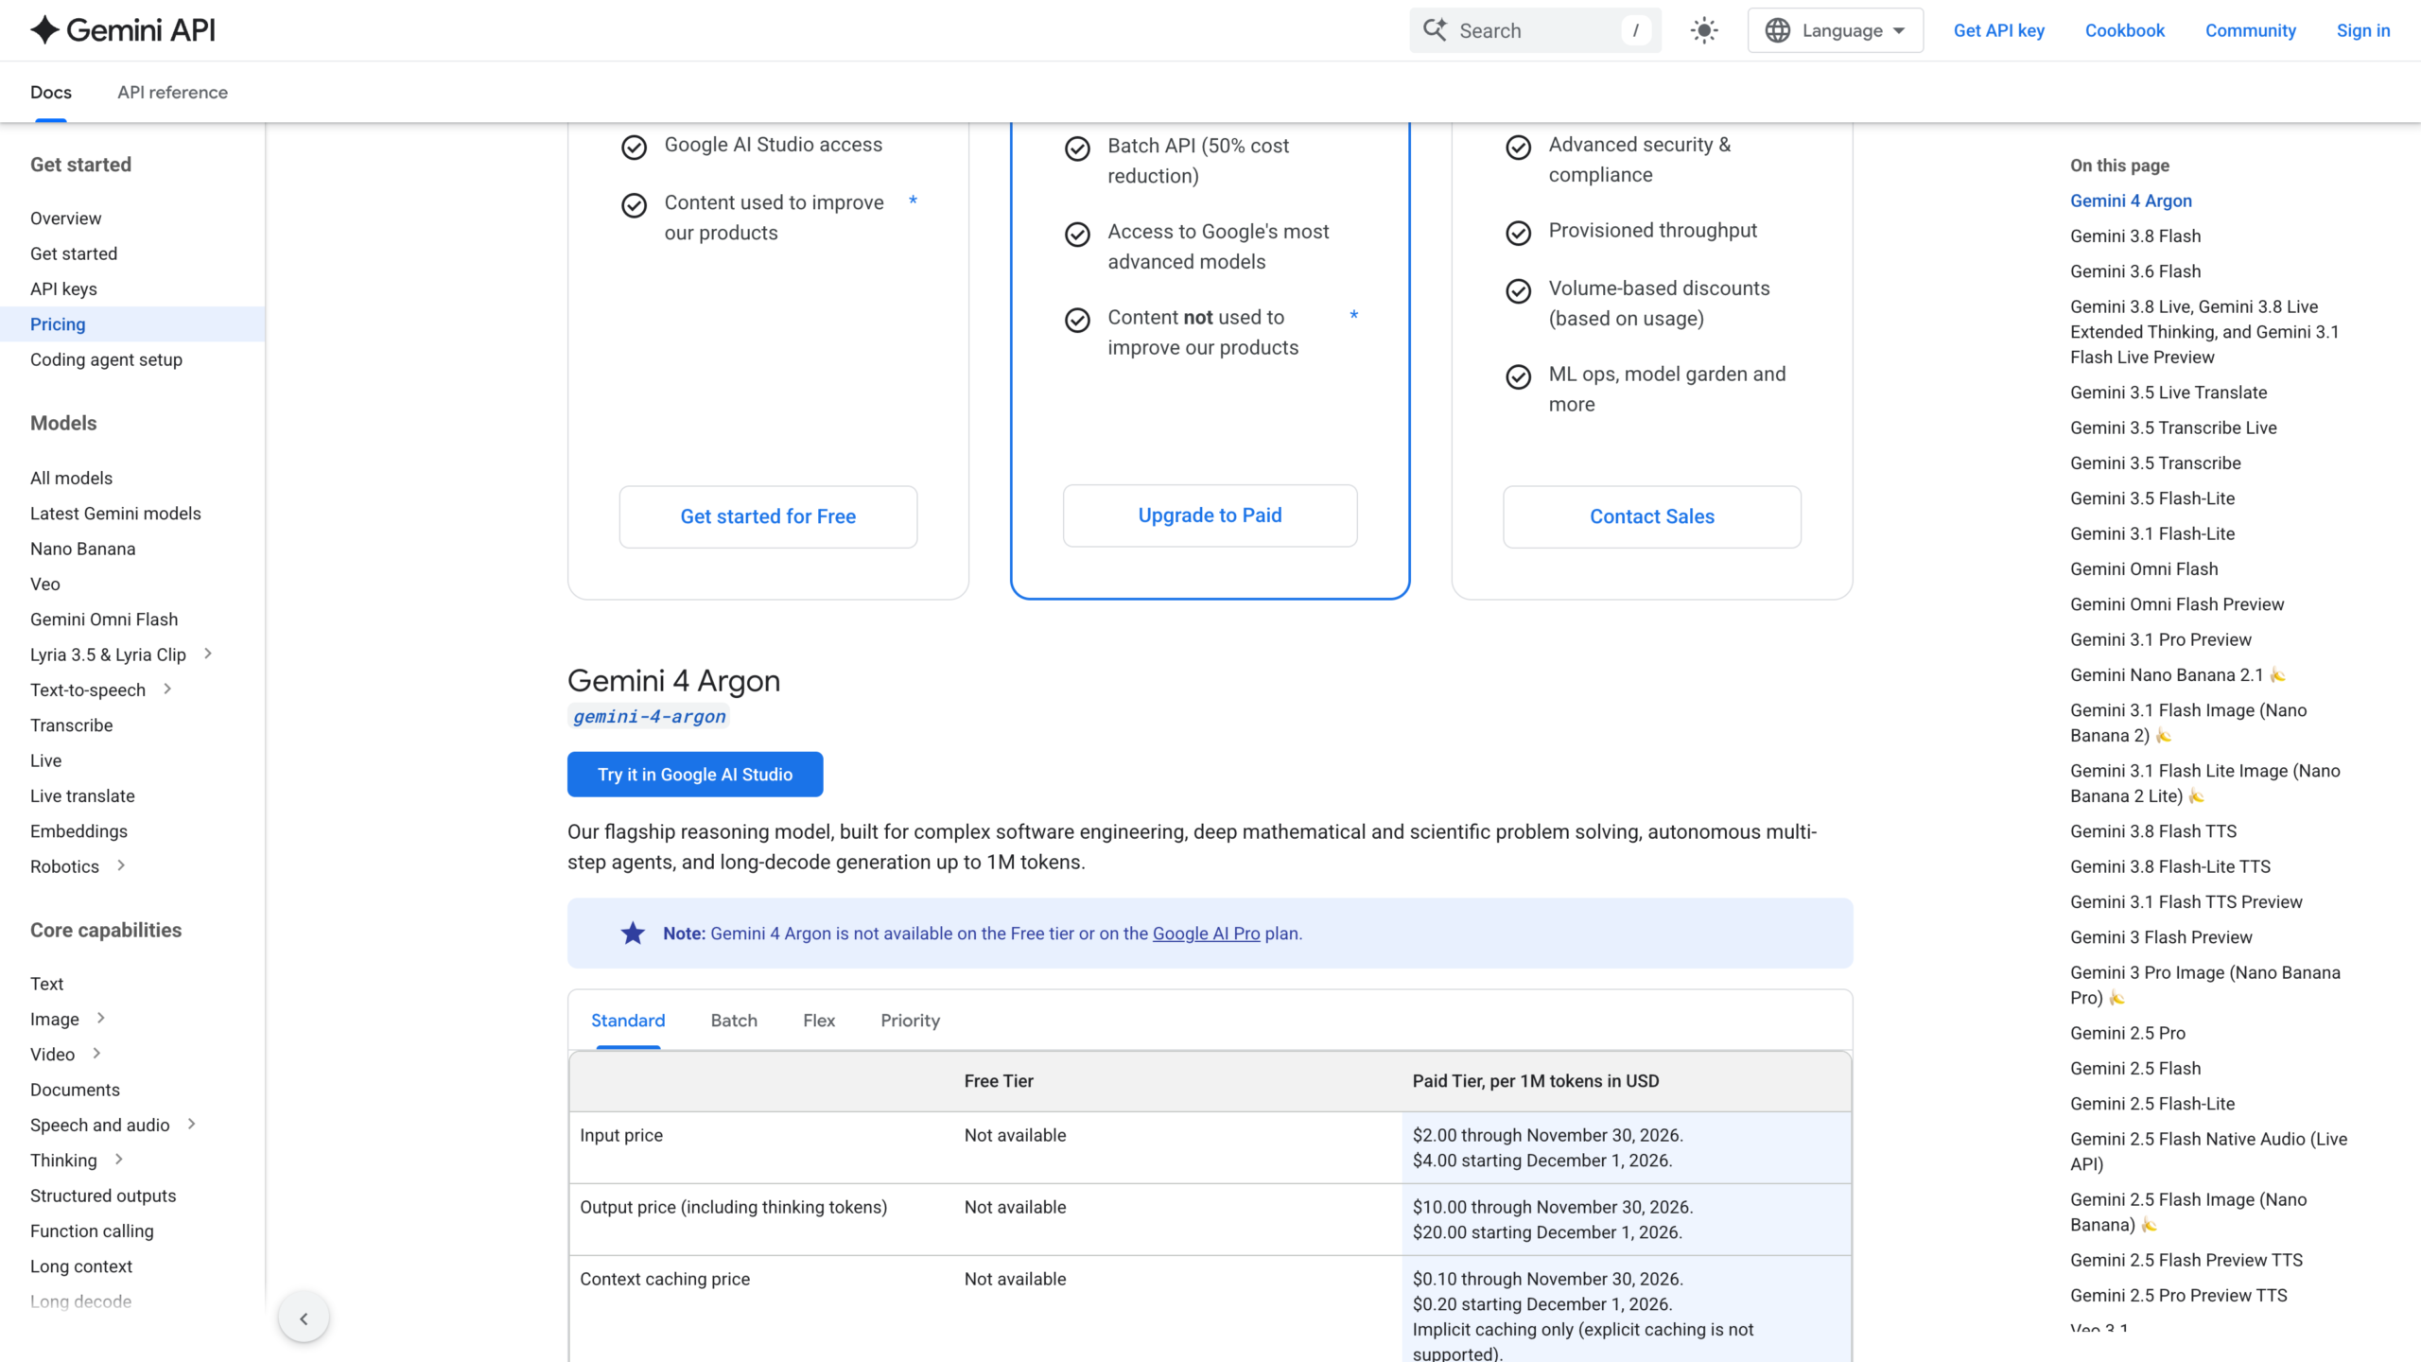The image size is (2421, 1362).
Task: Switch to the Batch pricing tab
Action: (734, 1021)
